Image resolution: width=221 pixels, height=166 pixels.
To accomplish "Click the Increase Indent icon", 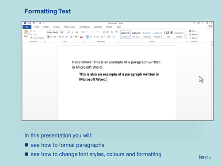I will coord(107,32).
